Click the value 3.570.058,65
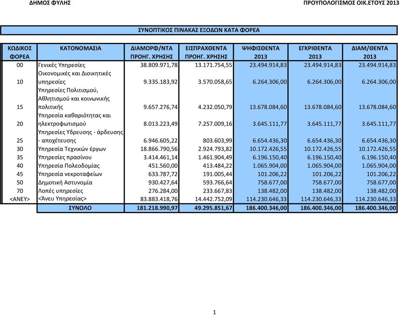Viewport: 400px width, 315px height. (x=215, y=82)
